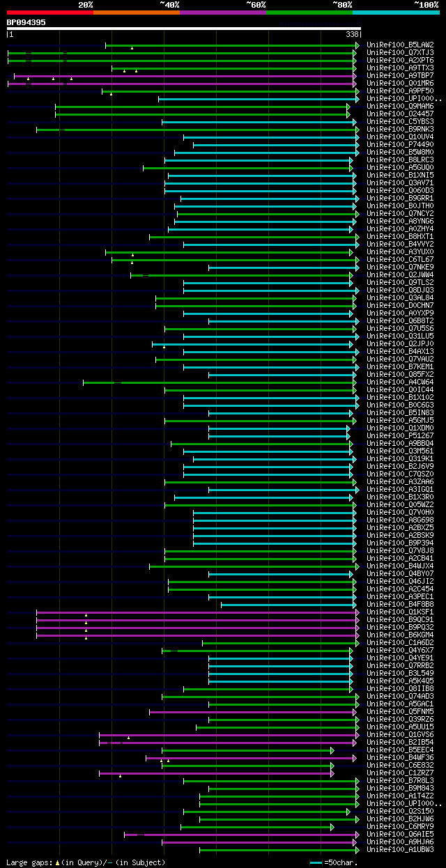Select the query name BP094395
Viewport: 446px width, 868px height.
[26, 22]
